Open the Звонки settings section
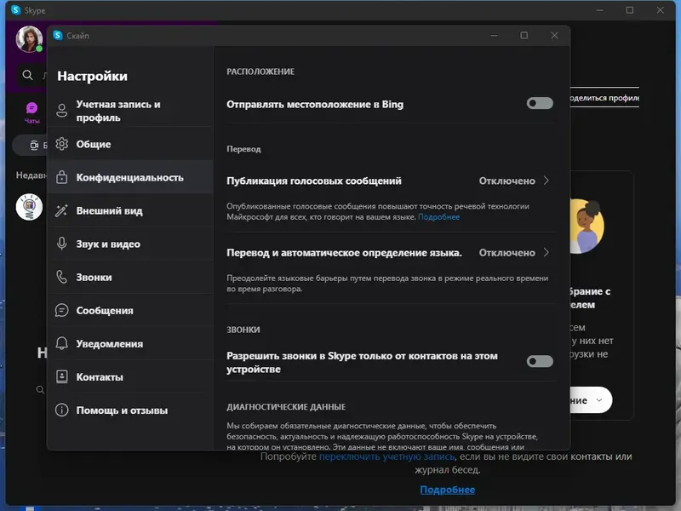This screenshot has width=681, height=511. (93, 277)
